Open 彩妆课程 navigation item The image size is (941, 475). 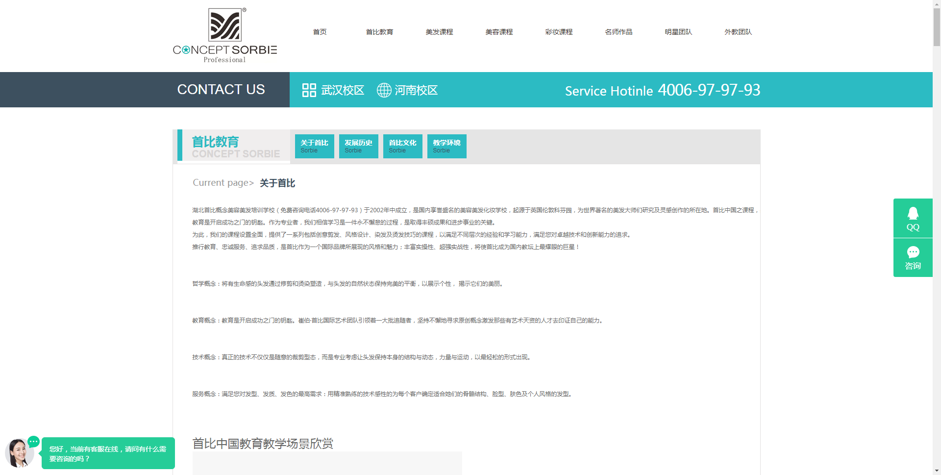[x=559, y=32]
